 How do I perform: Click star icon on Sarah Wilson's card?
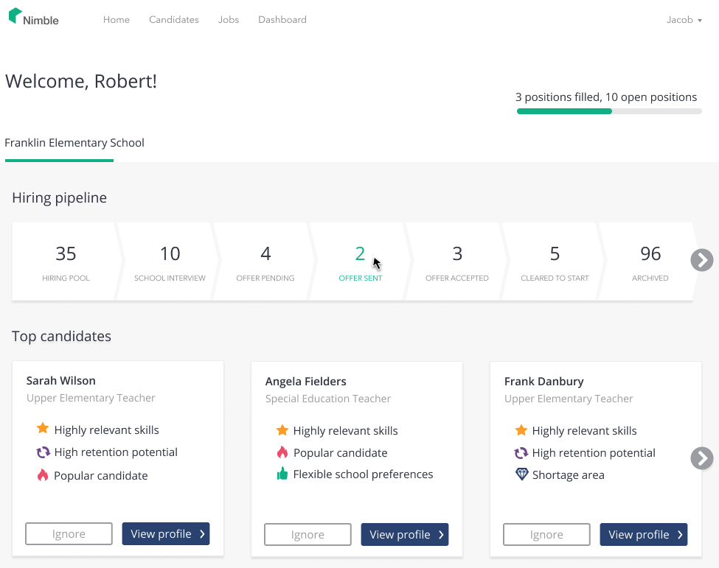click(43, 429)
